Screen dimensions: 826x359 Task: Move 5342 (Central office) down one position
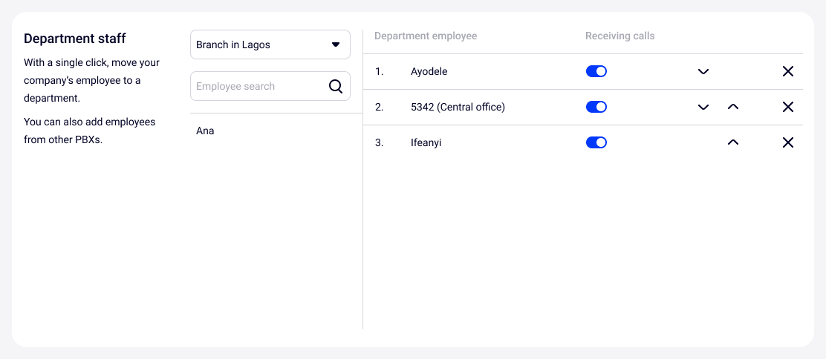pyautogui.click(x=703, y=108)
